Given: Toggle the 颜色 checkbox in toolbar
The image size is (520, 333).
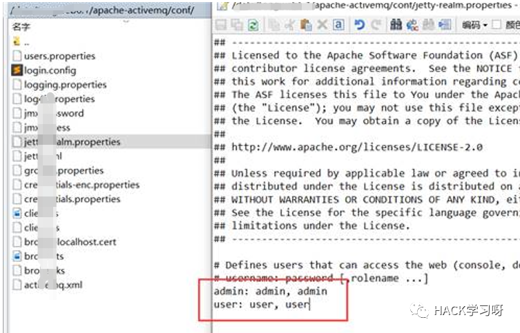Looking at the screenshot, I should pyautogui.click(x=497, y=25).
